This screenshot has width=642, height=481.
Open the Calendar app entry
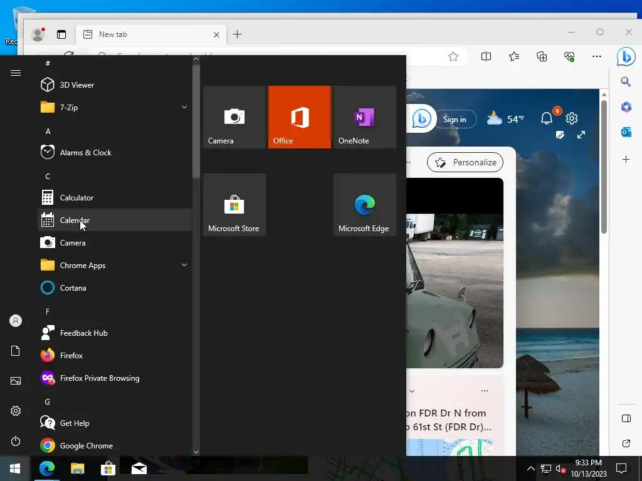pyautogui.click(x=115, y=220)
